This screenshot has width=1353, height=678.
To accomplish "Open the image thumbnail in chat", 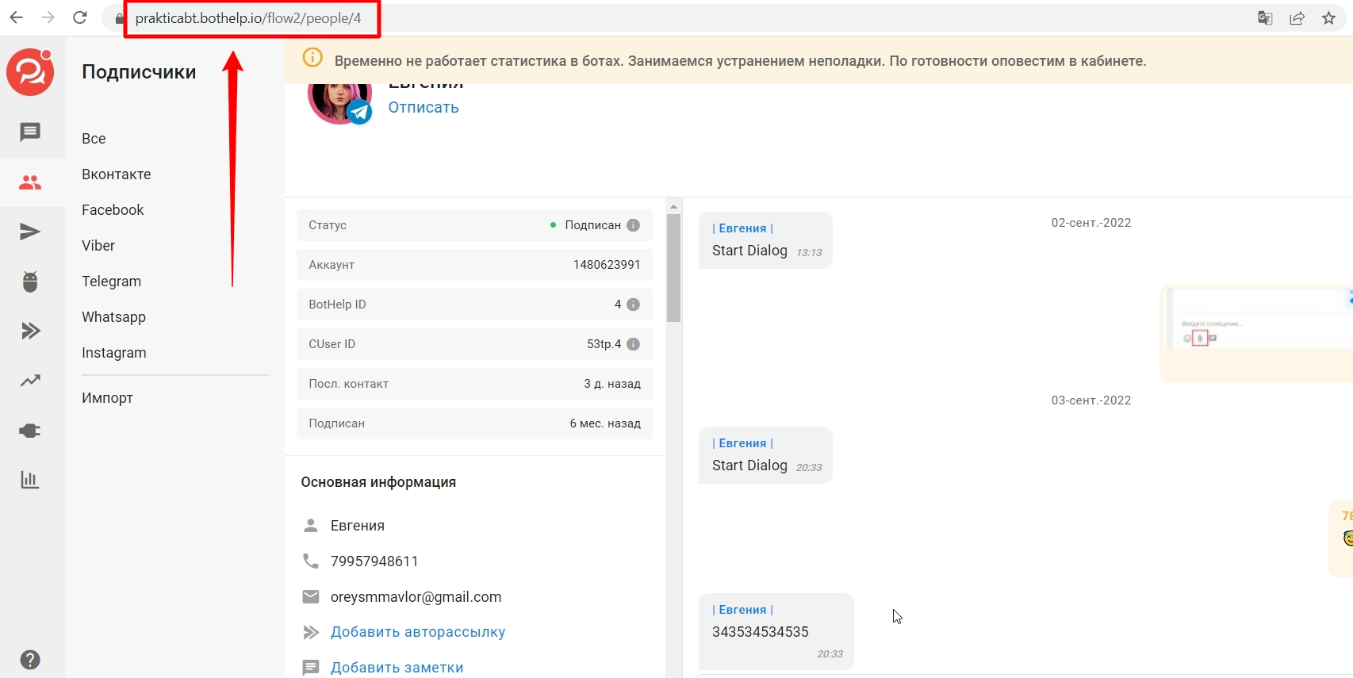I will pos(1256,321).
